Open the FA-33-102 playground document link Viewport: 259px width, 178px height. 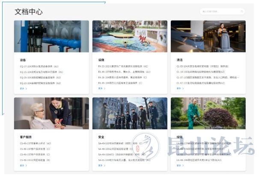point(123,67)
